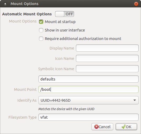Open the Identify As combo box
This screenshot has height=134, width=141.
coord(89,100)
